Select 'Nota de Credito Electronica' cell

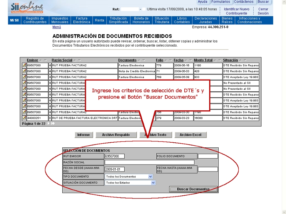[x=137, y=71]
